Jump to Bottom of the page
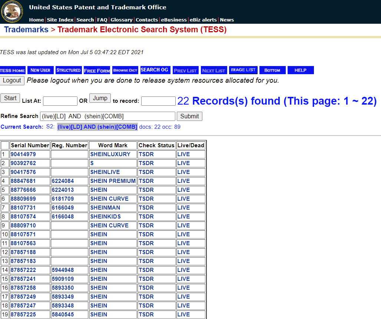Viewport: 381px width, 319px height. (x=272, y=70)
